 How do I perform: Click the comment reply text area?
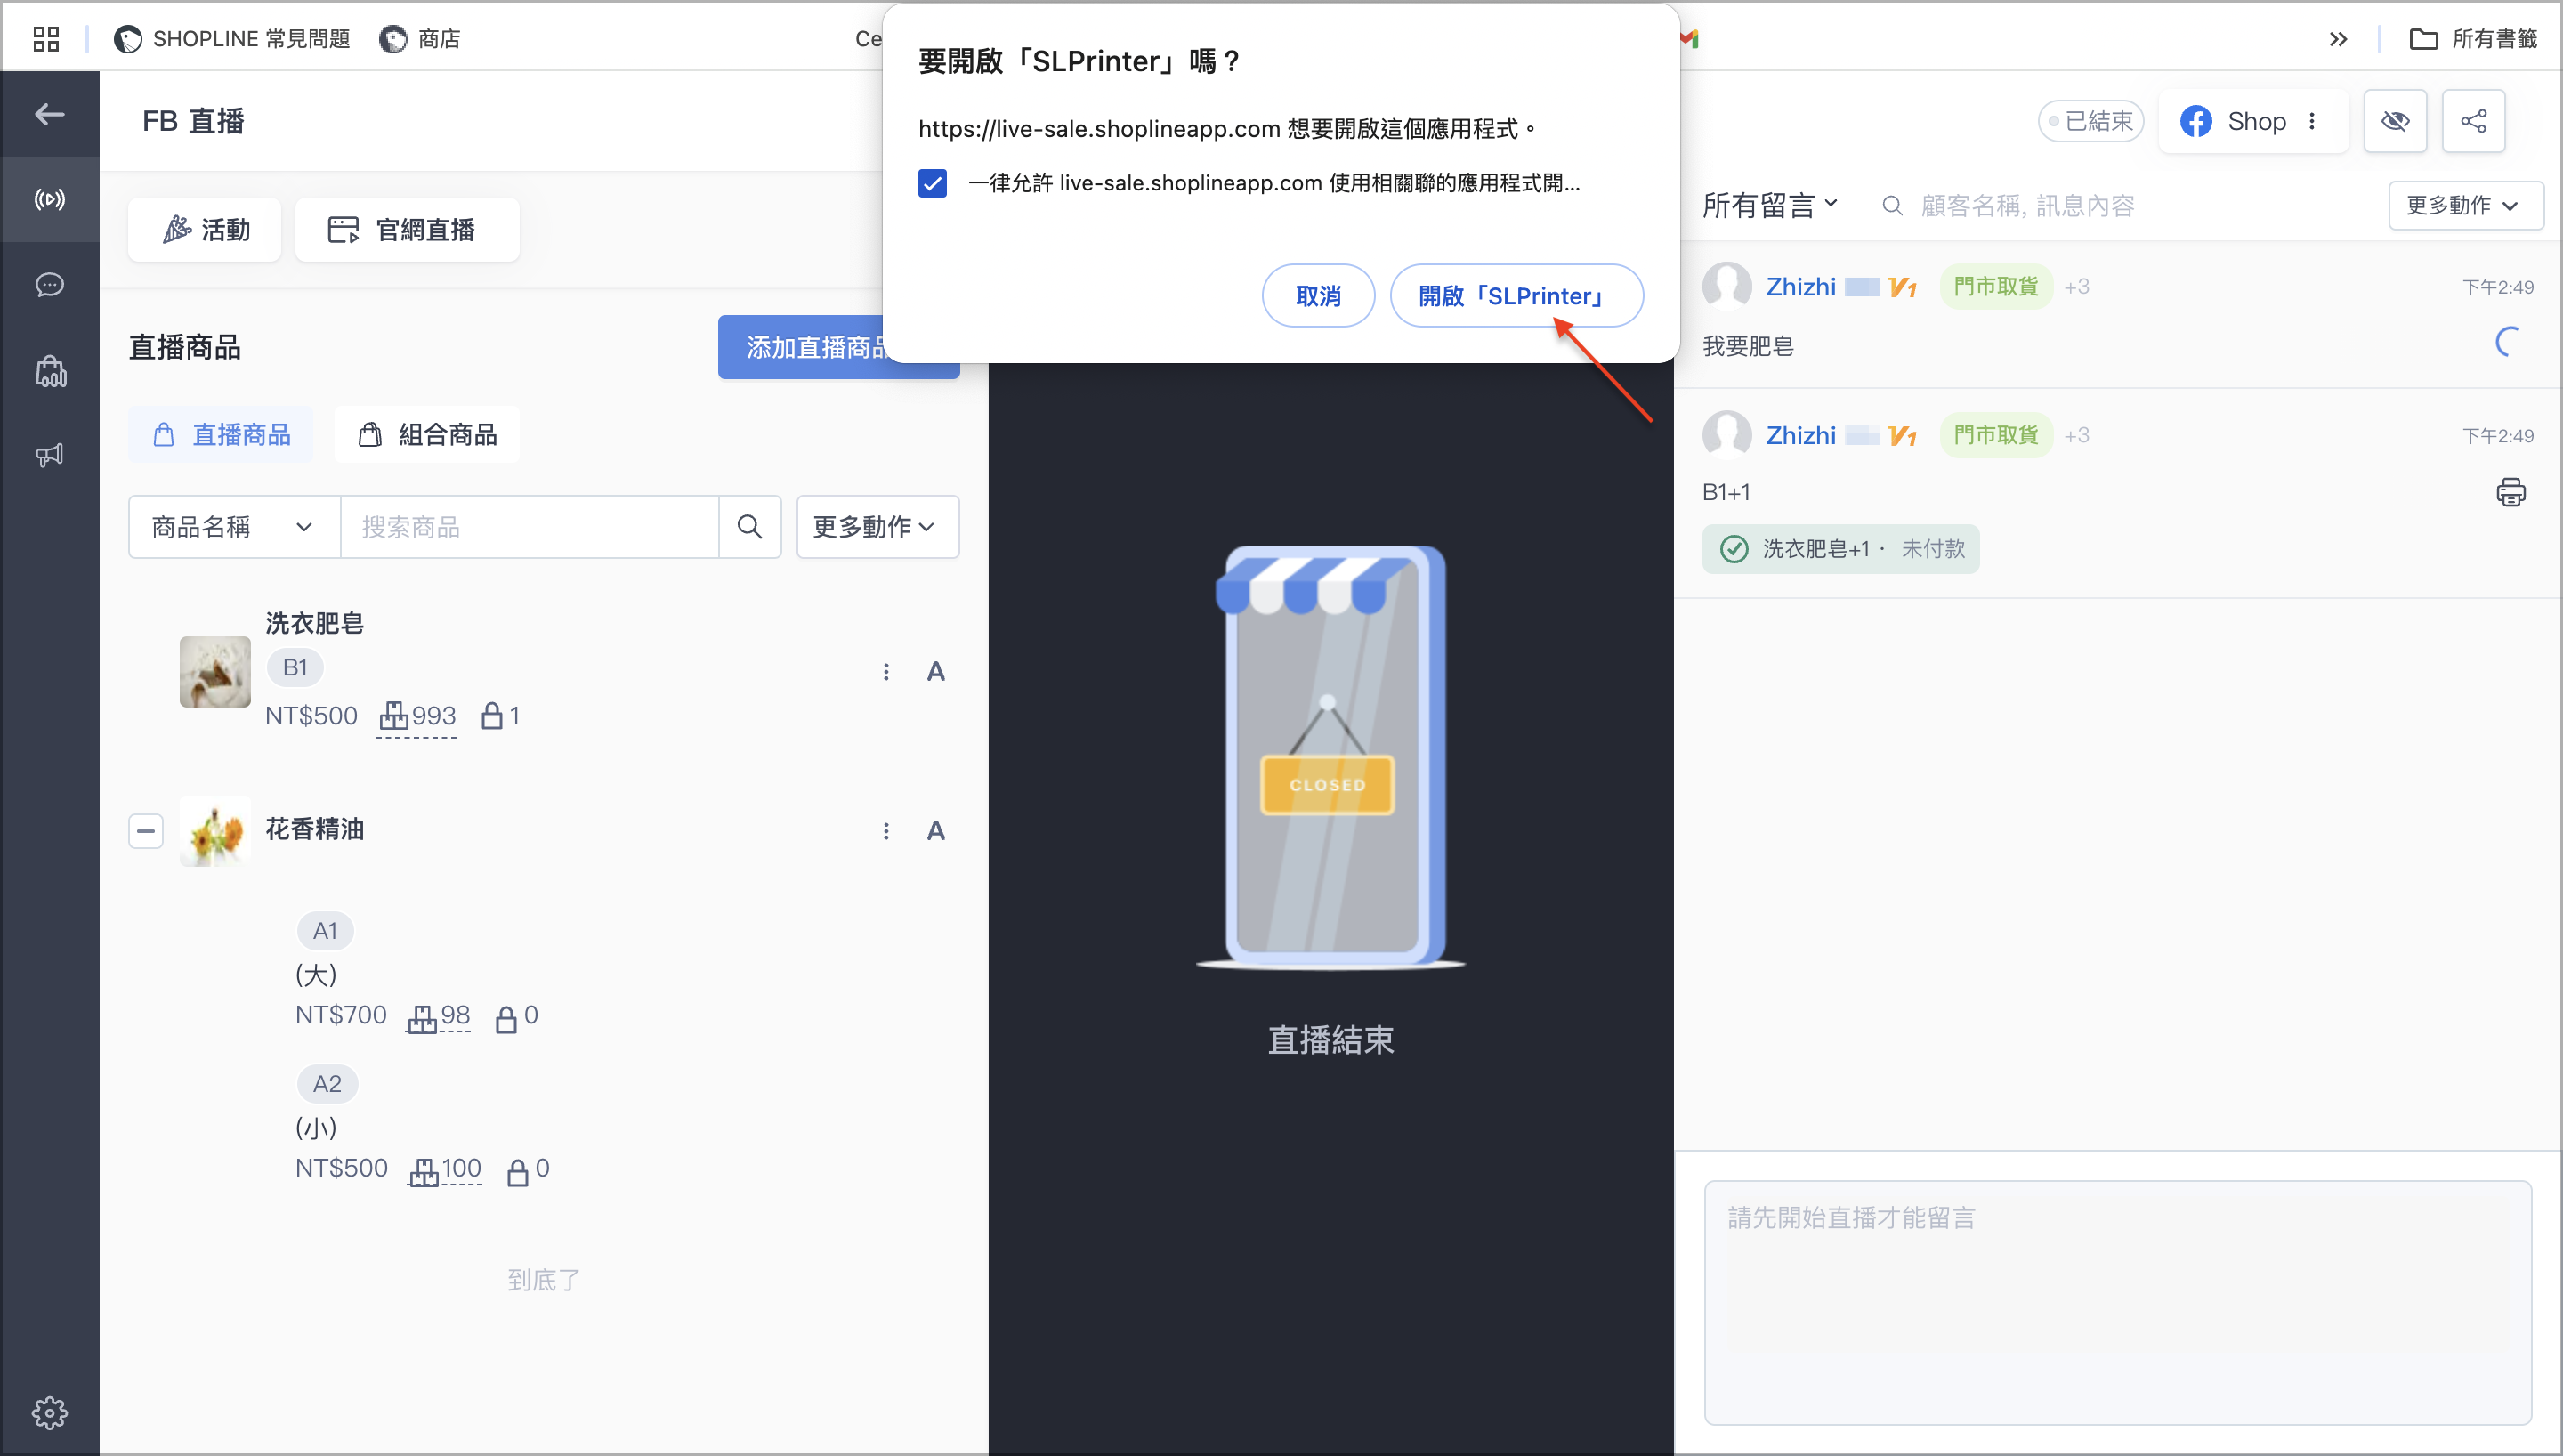(x=2117, y=1302)
